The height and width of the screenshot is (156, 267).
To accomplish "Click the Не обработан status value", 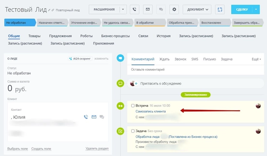I will coord(19,73).
